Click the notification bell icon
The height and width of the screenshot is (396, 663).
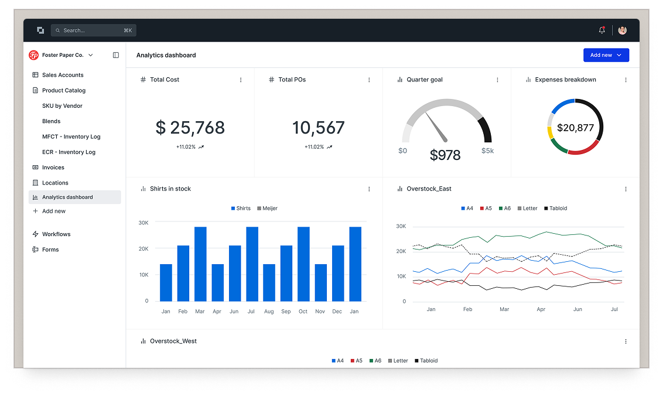coord(602,30)
